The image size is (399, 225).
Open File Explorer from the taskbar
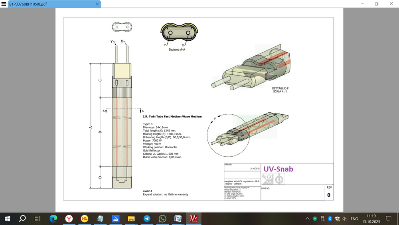[x=131, y=218]
